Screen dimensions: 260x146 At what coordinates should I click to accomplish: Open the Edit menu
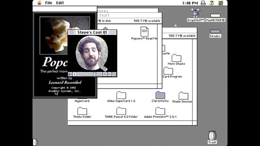click(x=60, y=3)
